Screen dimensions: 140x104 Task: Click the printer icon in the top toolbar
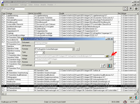coord(136,9)
